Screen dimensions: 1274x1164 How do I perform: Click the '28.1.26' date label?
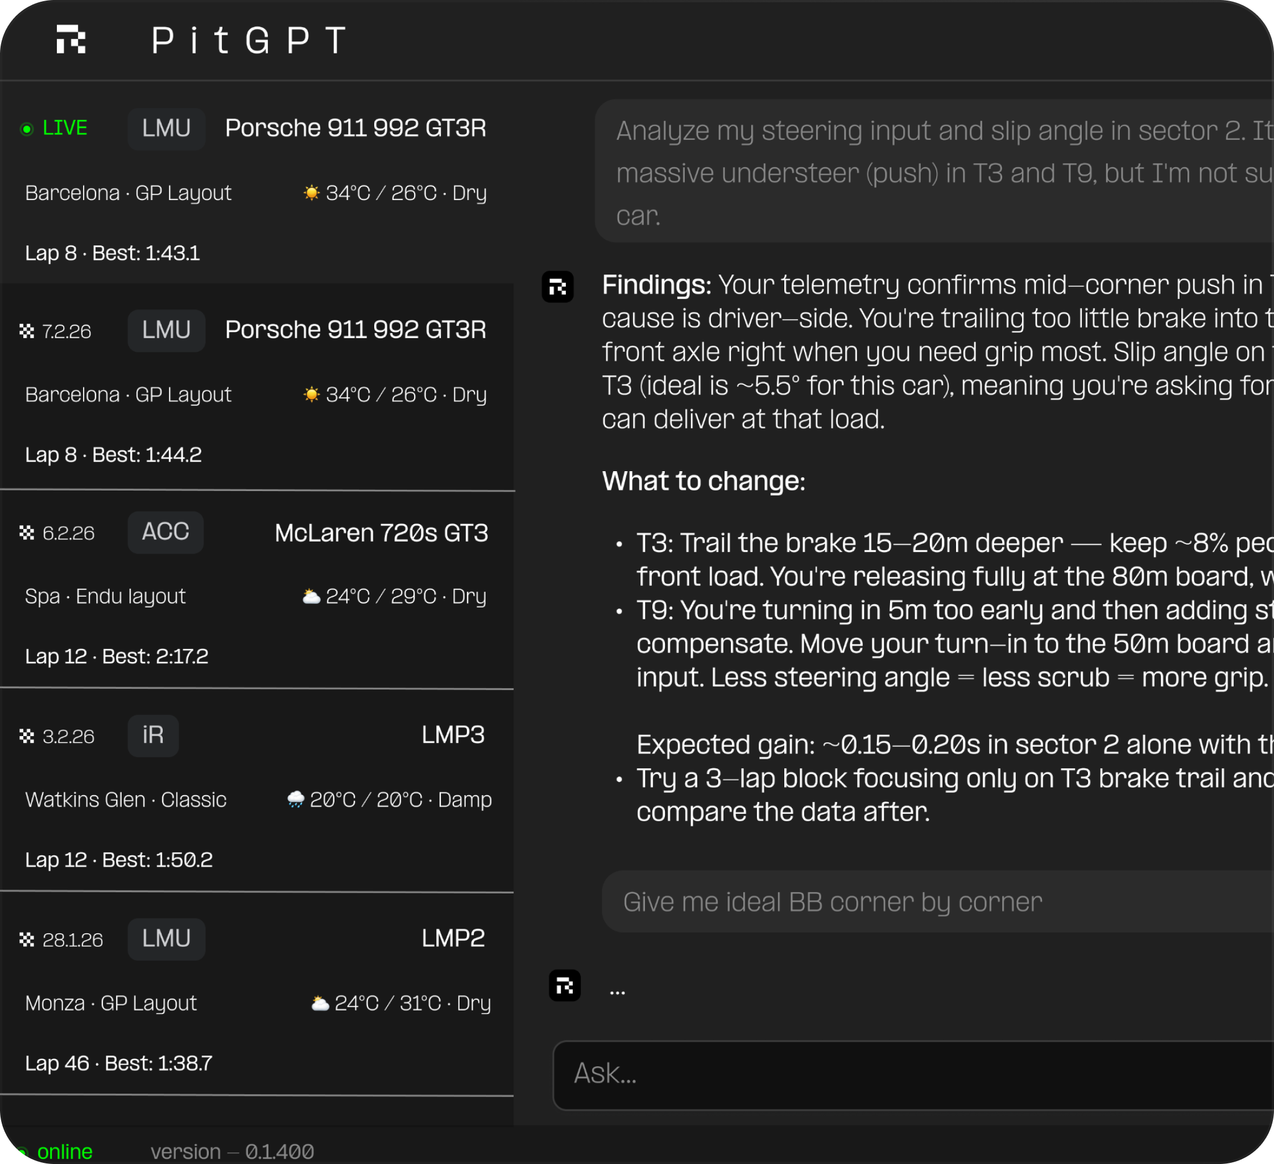[72, 941]
